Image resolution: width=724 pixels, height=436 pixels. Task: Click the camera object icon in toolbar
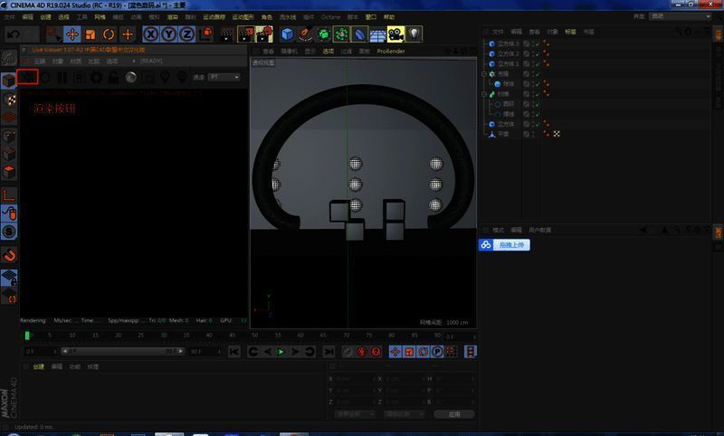tap(395, 34)
